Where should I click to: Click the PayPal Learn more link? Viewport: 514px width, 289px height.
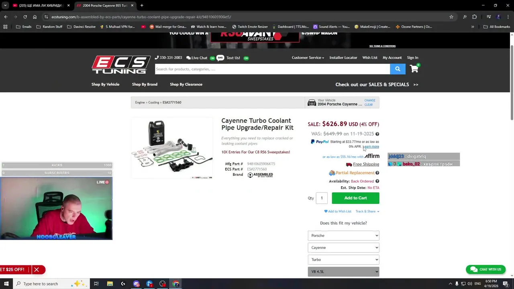click(371, 147)
